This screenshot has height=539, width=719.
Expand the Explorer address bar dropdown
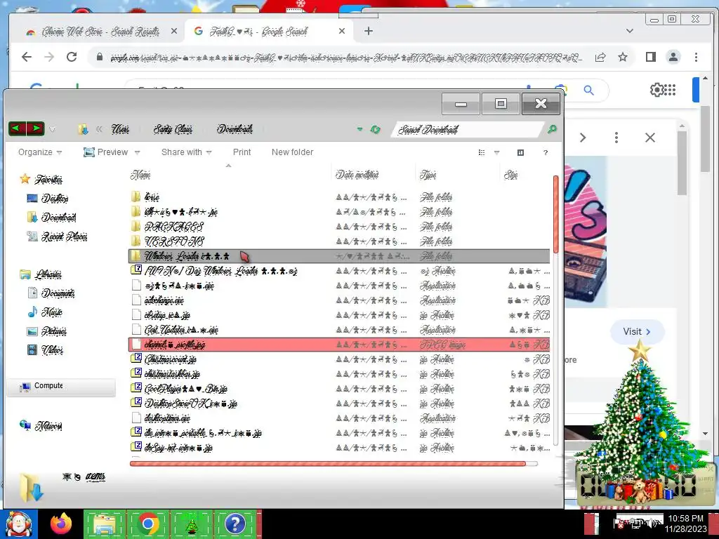pos(360,130)
